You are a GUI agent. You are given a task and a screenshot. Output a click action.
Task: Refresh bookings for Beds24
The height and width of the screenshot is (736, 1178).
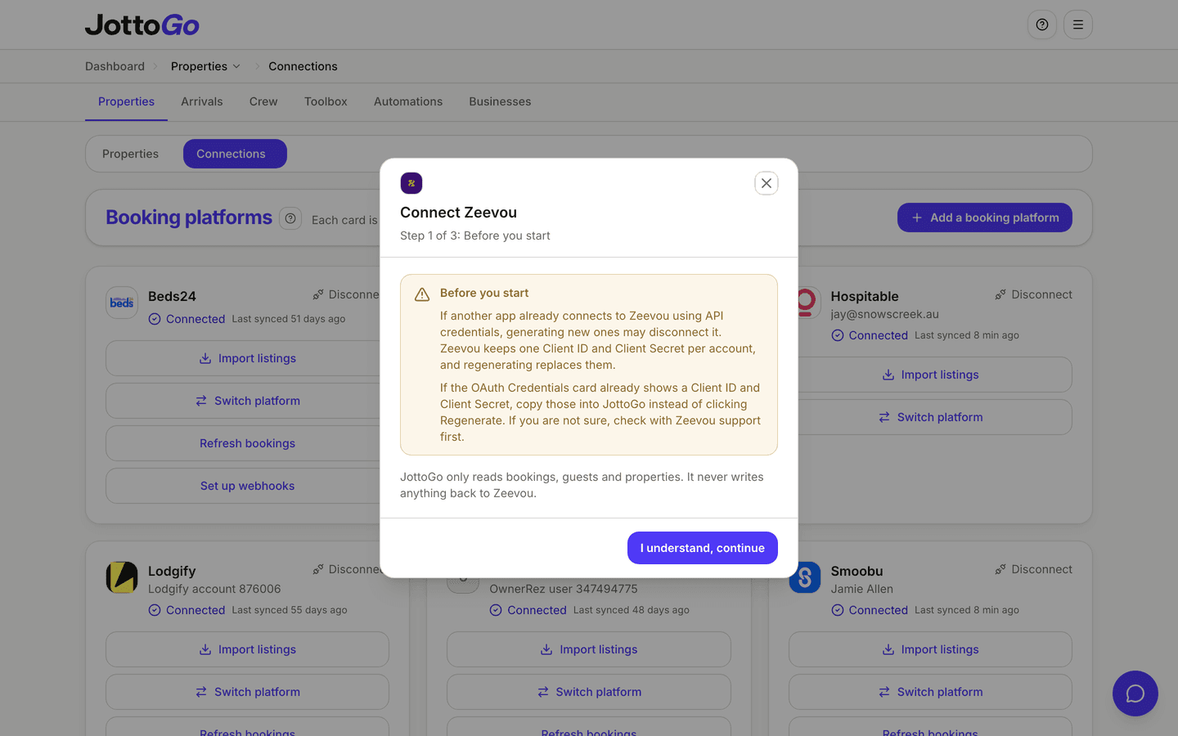click(x=247, y=443)
